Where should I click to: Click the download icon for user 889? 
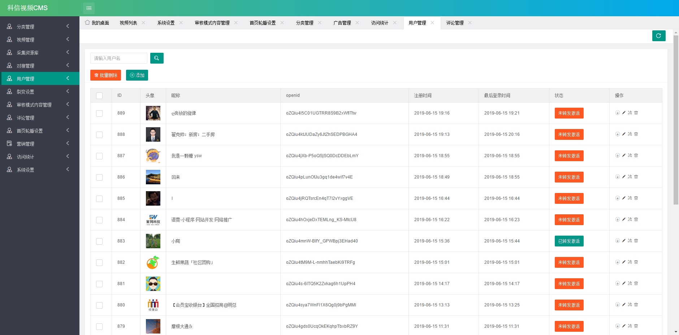[x=618, y=113]
